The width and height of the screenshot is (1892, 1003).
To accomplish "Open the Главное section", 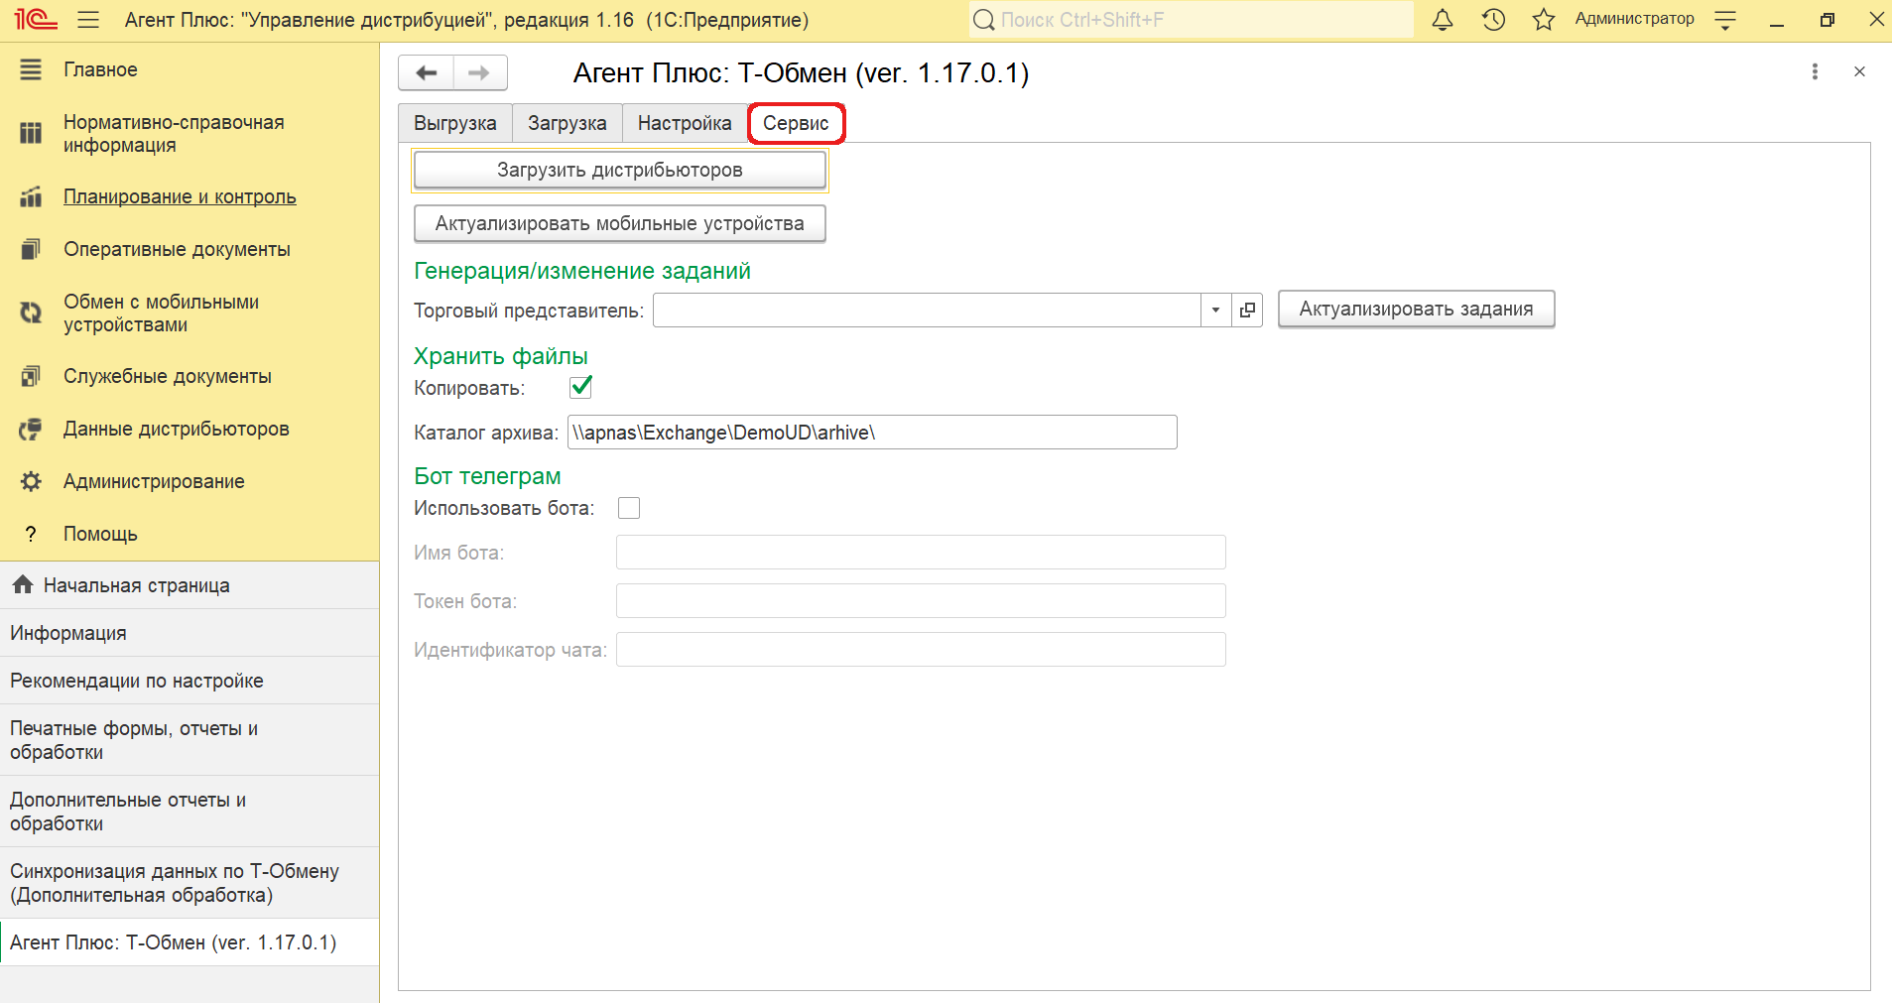I will coord(100,69).
